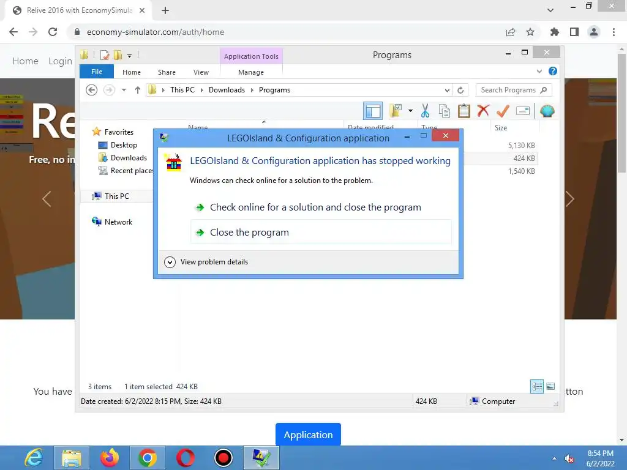The height and width of the screenshot is (470, 627).
Task: Click Home link on the webpage
Action: [x=25, y=61]
